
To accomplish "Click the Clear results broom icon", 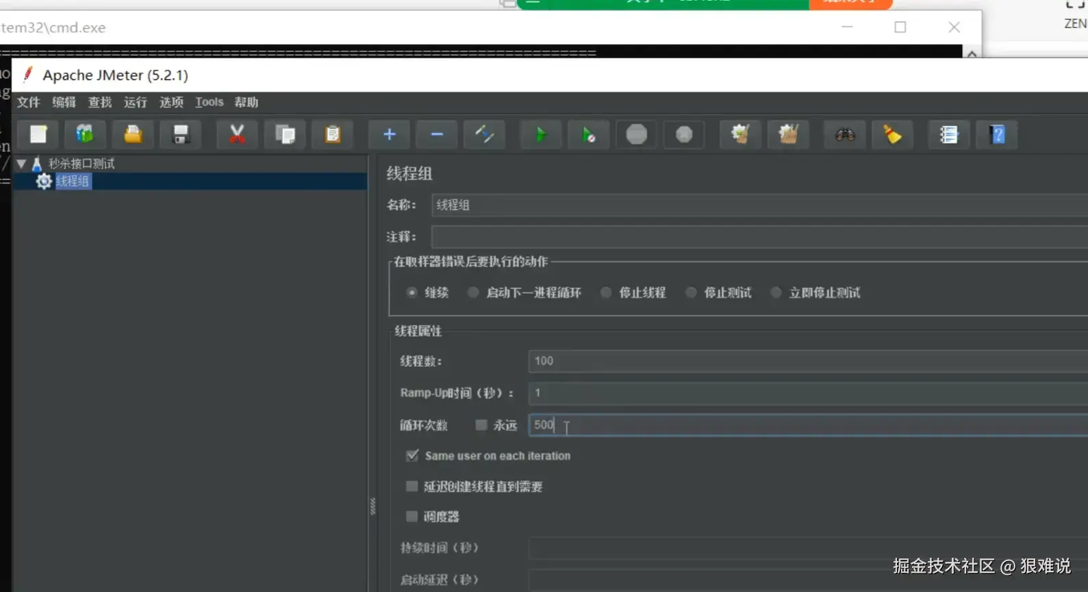I will click(x=740, y=134).
